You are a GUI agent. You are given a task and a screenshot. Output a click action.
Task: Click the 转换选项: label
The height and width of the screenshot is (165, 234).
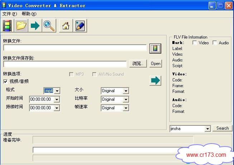(12, 74)
